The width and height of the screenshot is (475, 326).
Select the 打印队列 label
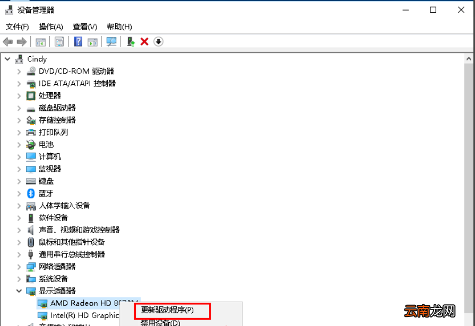53,133
